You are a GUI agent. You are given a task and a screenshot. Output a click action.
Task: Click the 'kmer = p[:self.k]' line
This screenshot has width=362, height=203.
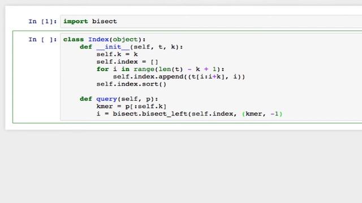coord(131,107)
